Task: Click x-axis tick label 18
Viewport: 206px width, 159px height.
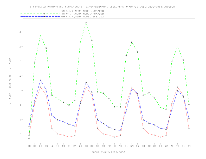Action: pos(63,146)
